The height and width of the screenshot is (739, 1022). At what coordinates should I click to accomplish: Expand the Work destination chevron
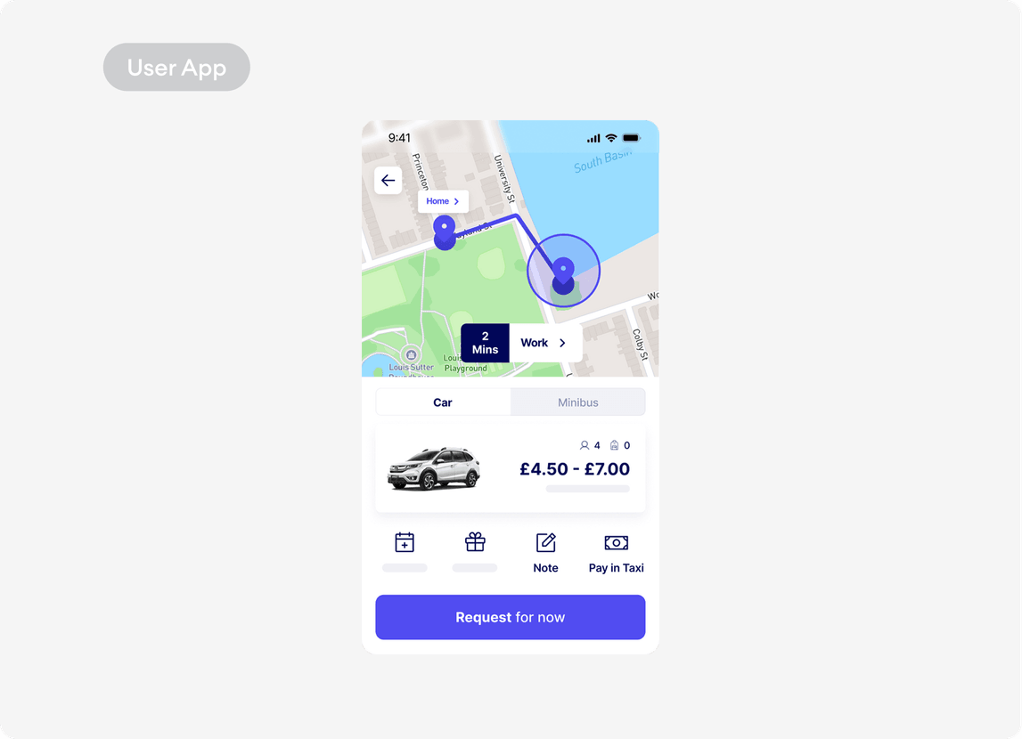pos(562,343)
